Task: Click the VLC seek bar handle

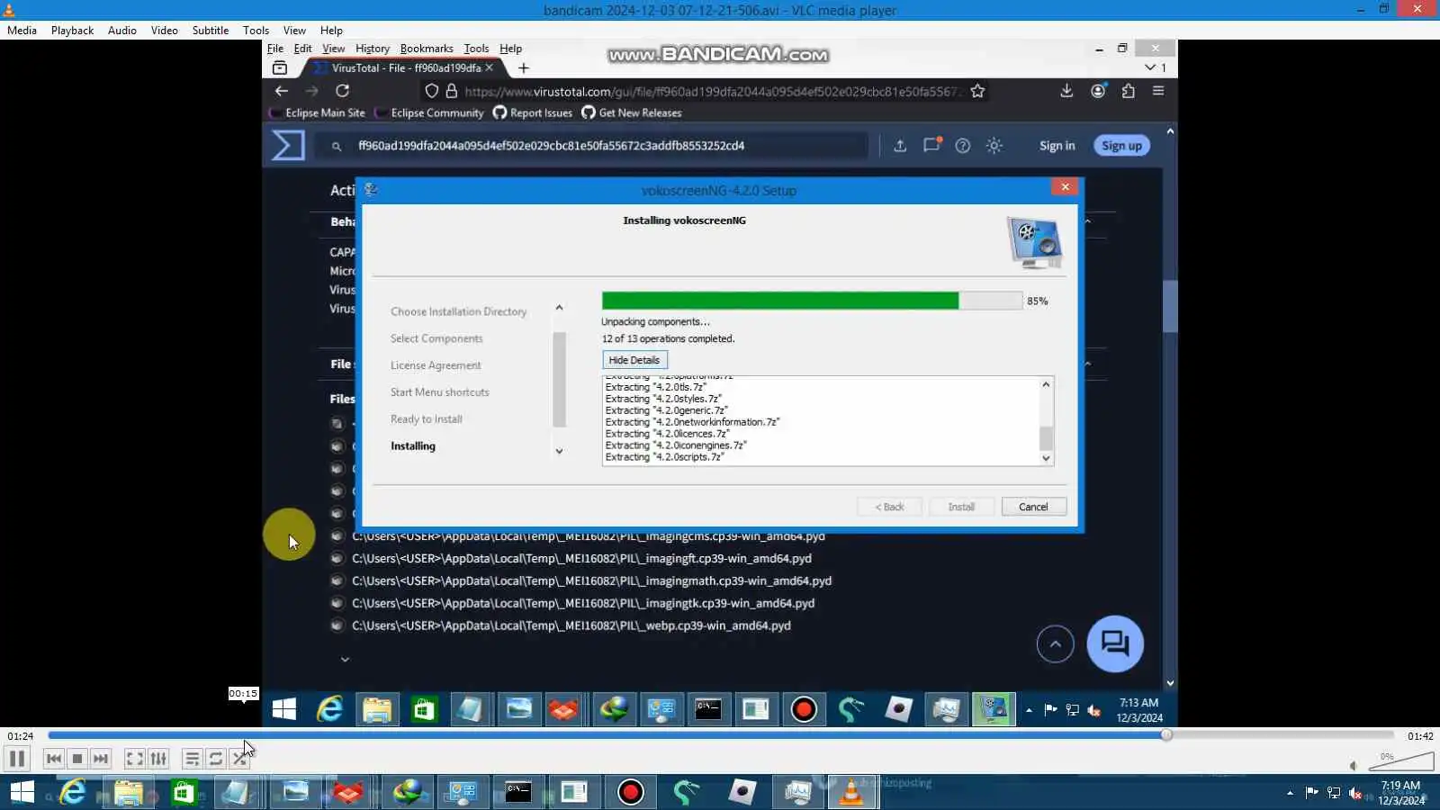Action: pos(1166,735)
